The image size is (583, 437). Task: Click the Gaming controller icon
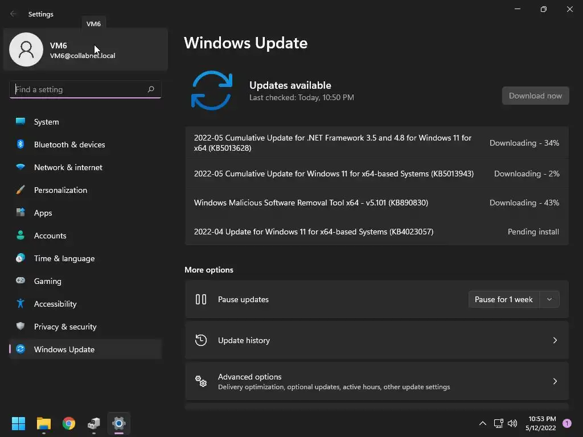pyautogui.click(x=20, y=281)
